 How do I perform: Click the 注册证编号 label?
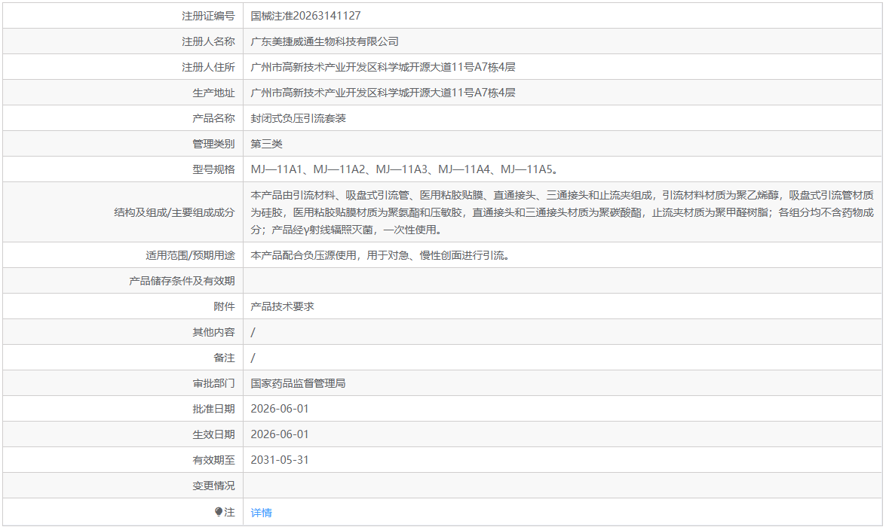[x=208, y=16]
